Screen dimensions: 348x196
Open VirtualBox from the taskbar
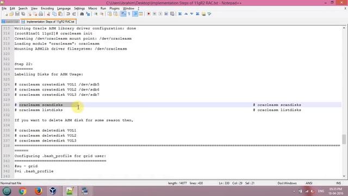(x=53, y=191)
